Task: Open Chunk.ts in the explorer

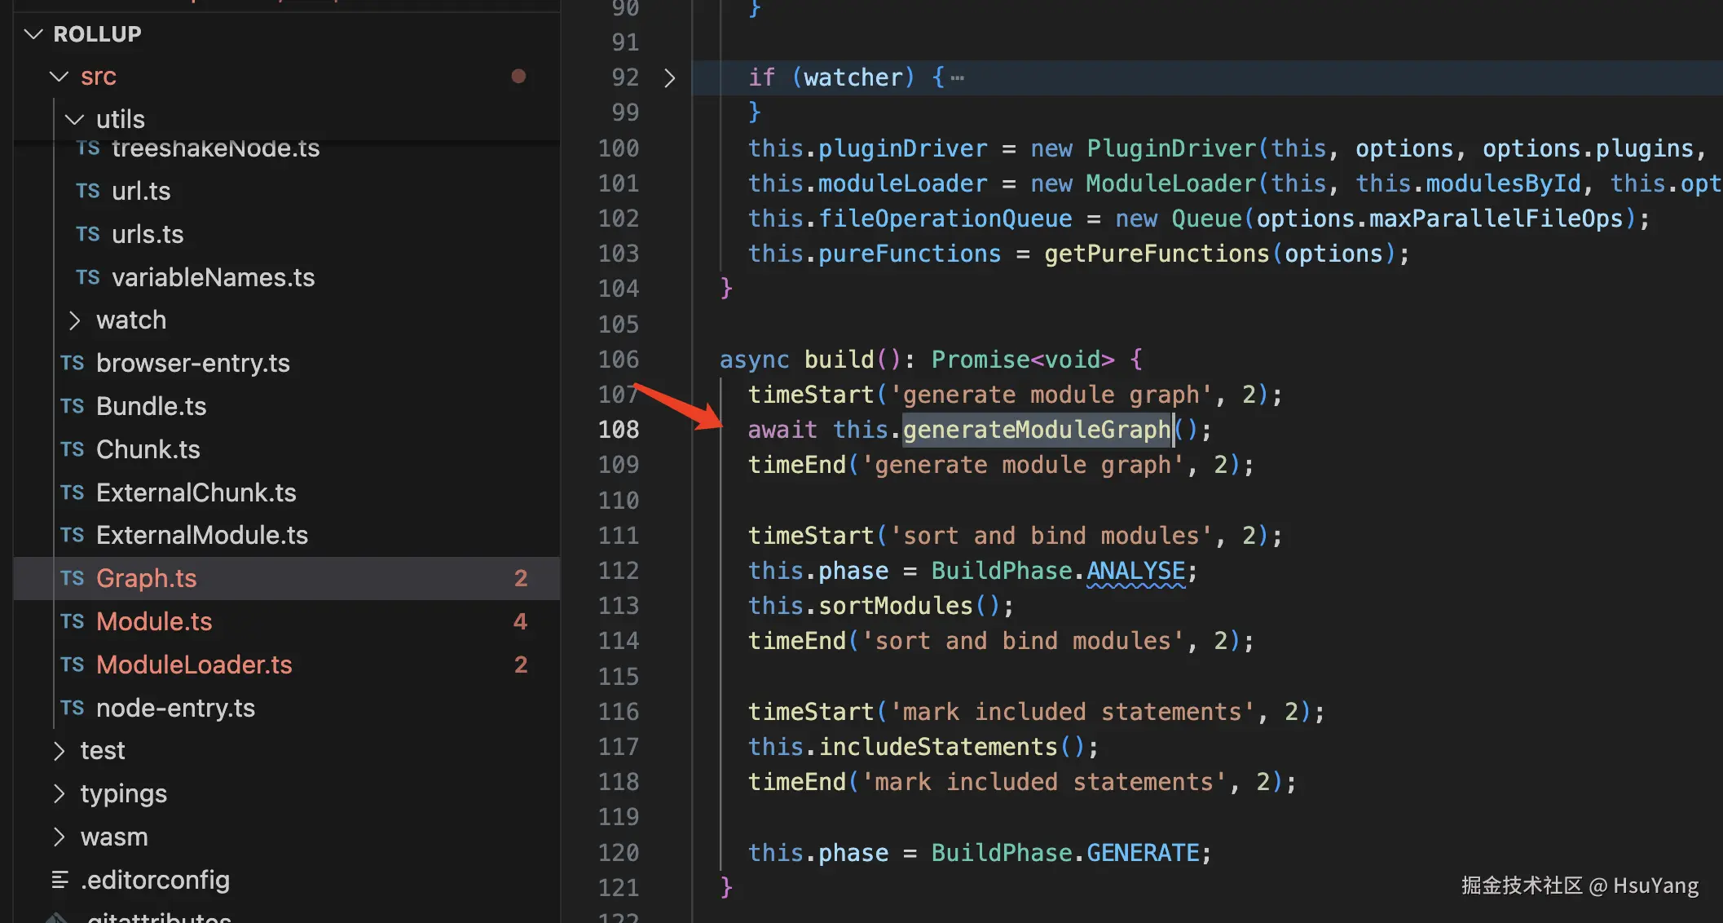Action: click(x=148, y=449)
